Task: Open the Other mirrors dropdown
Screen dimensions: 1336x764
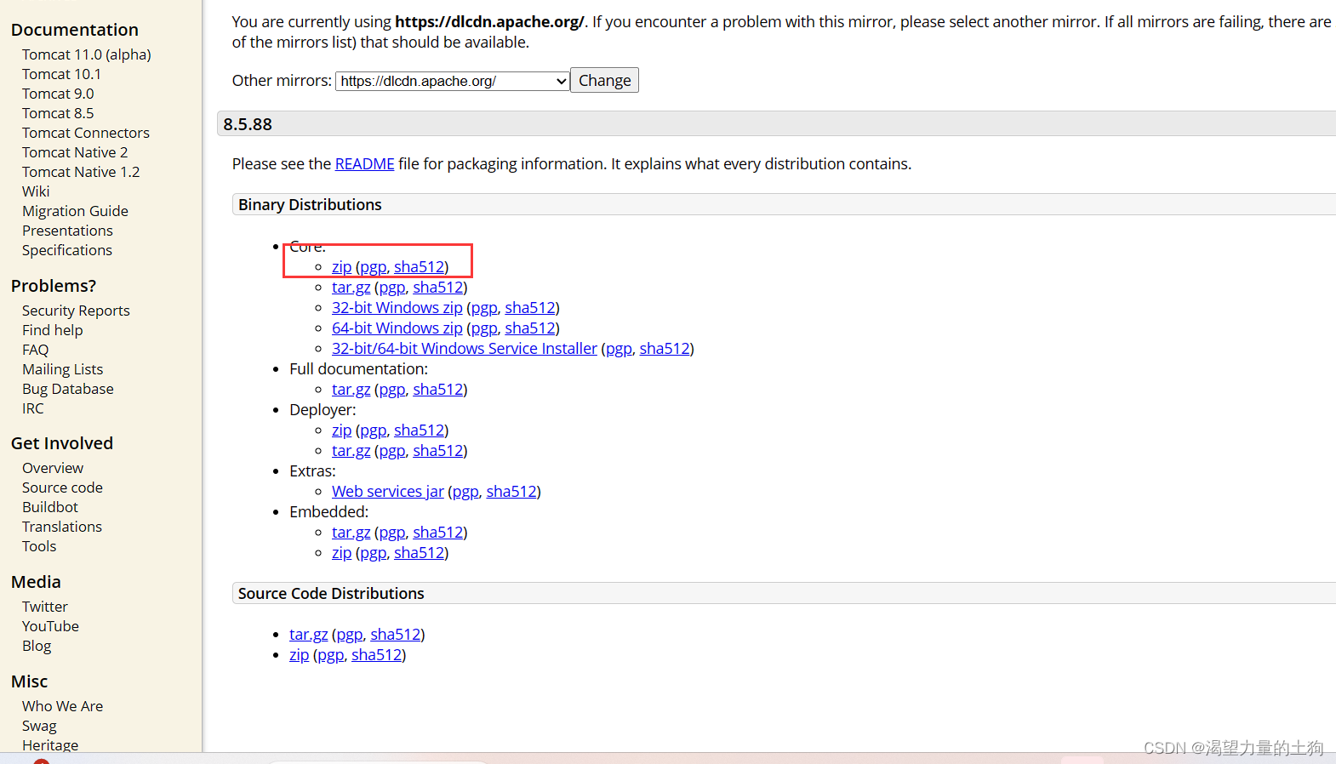Action: [x=452, y=81]
